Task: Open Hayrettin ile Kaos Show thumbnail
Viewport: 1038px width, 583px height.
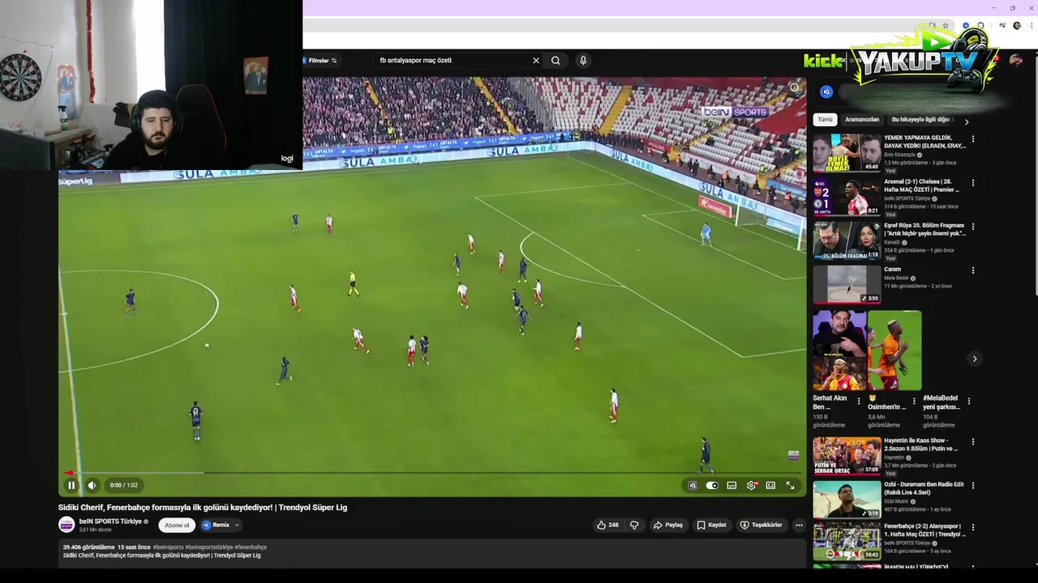Action: click(x=847, y=455)
